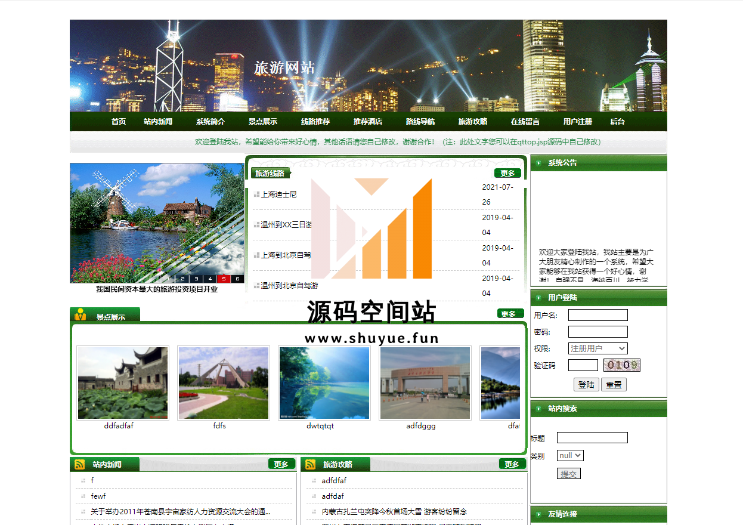This screenshot has height=525, width=743.
Task: Select the red slide 5 indicator
Action: [224, 279]
